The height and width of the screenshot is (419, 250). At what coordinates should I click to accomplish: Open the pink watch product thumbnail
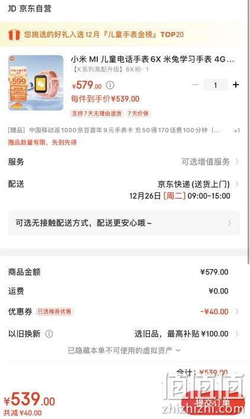click(x=36, y=83)
